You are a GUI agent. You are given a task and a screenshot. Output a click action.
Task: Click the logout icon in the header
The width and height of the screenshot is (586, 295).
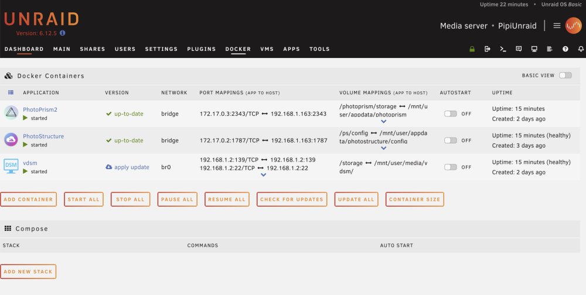tap(488, 49)
